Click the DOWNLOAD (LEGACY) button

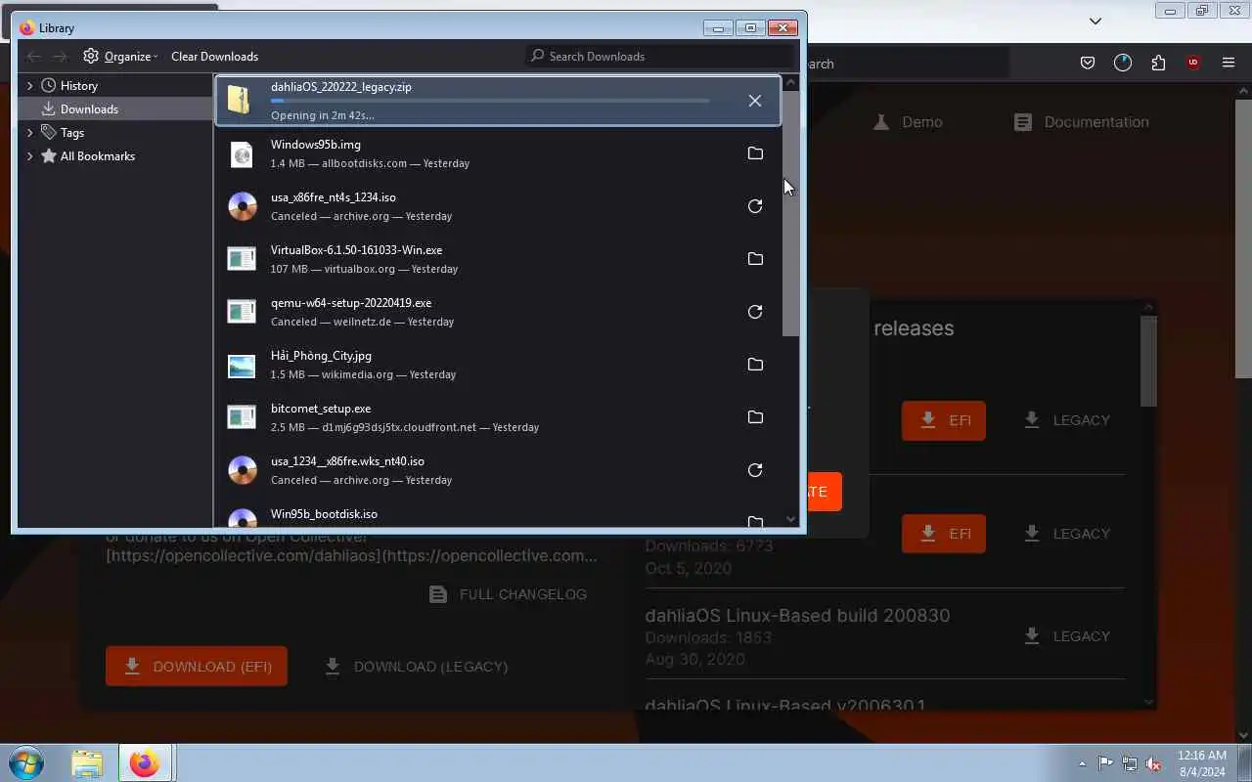[x=417, y=667]
